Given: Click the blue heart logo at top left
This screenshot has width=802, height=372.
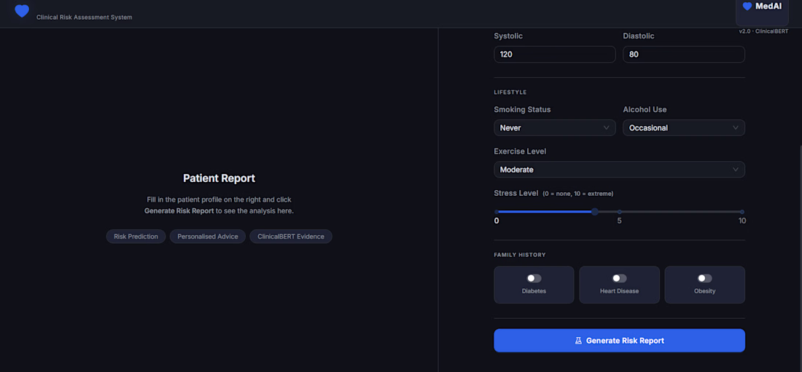Looking at the screenshot, I should [22, 10].
